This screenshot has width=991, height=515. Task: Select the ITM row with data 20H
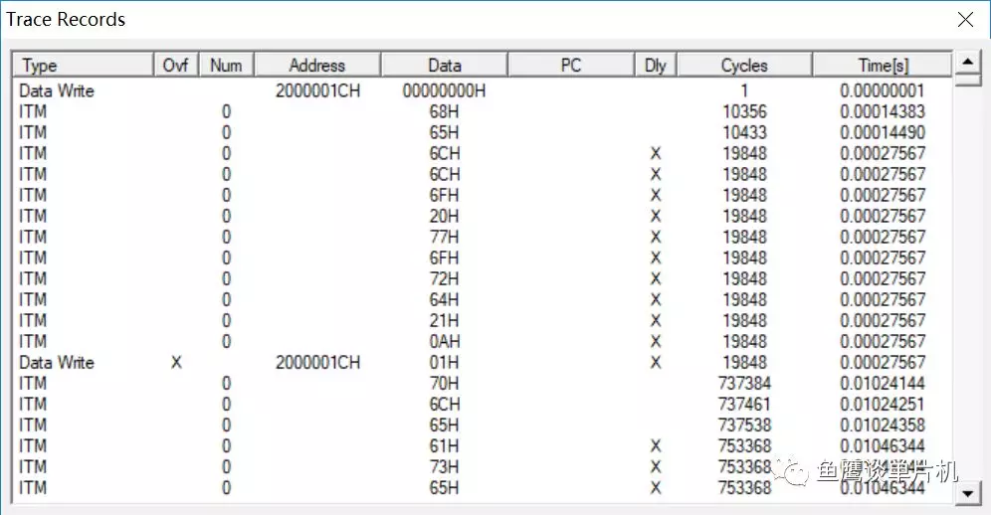pos(482,216)
